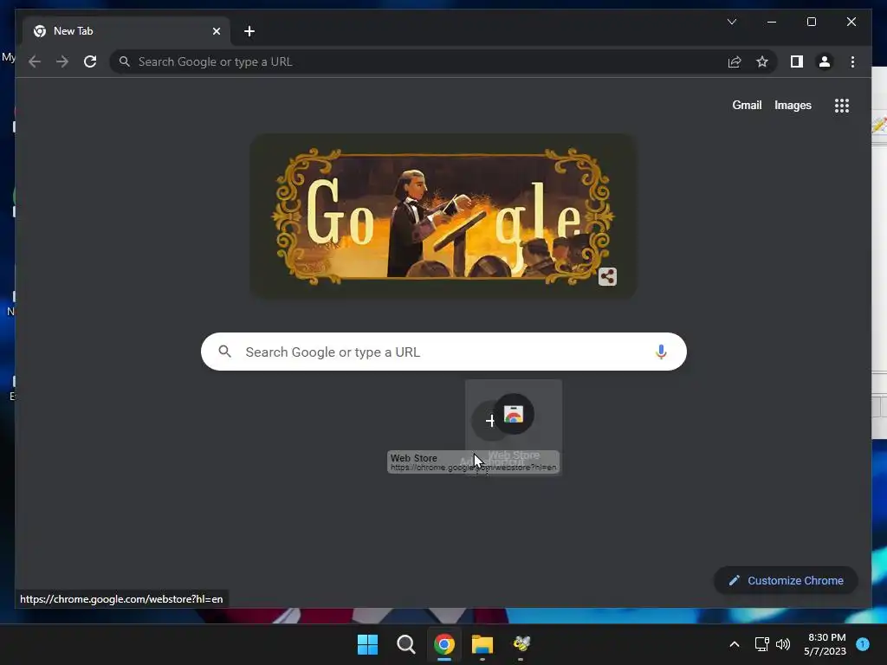Open the Google apps grid
Viewport: 887px width, 665px height.
coord(842,106)
